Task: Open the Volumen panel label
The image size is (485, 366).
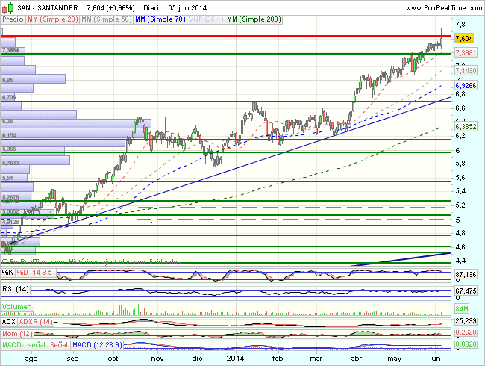Action: [17, 308]
